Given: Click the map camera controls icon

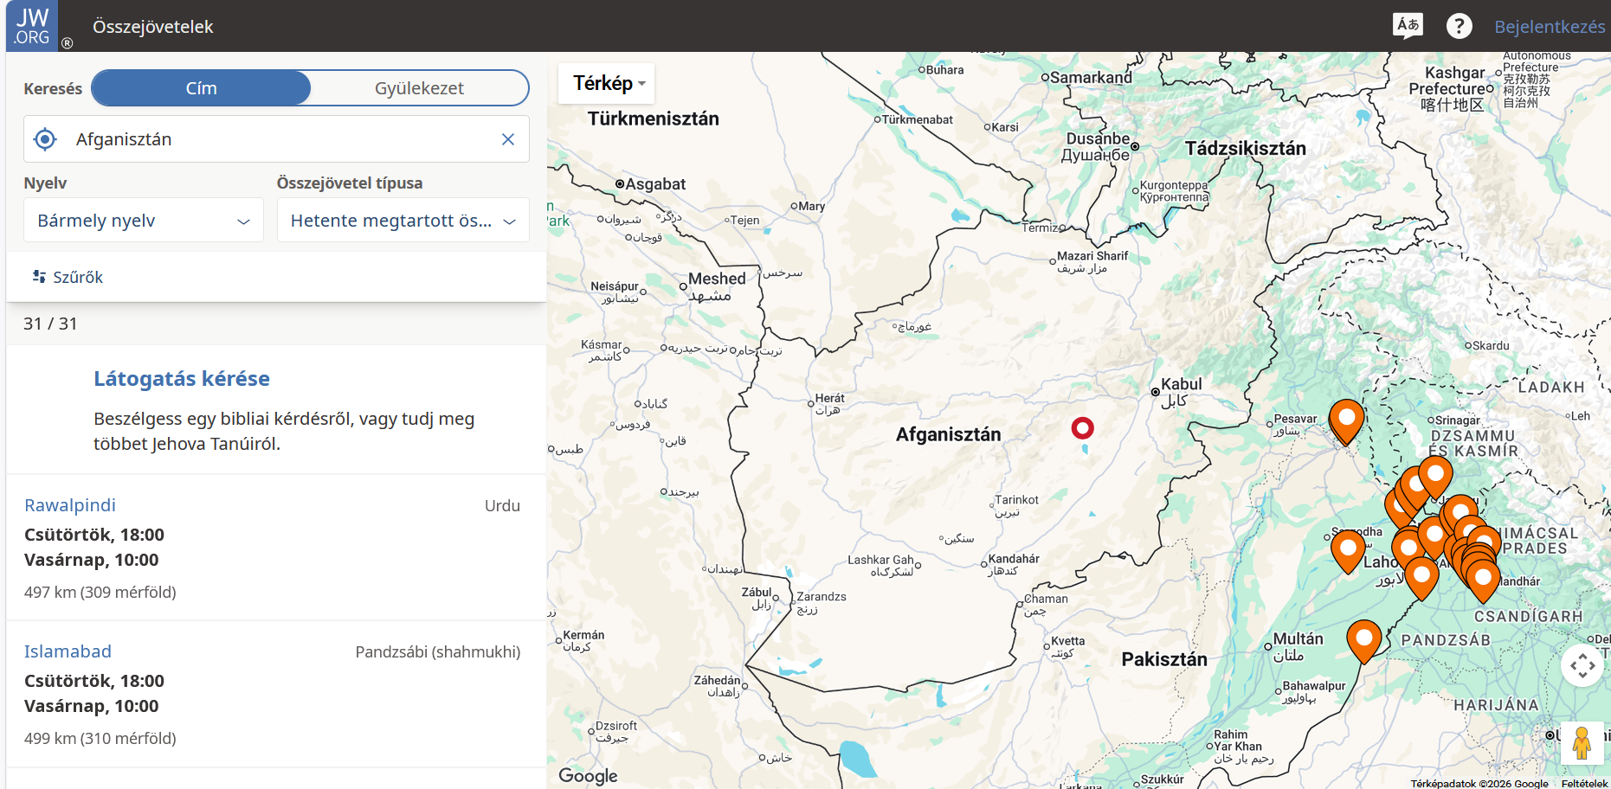Looking at the screenshot, I should [x=1582, y=665].
